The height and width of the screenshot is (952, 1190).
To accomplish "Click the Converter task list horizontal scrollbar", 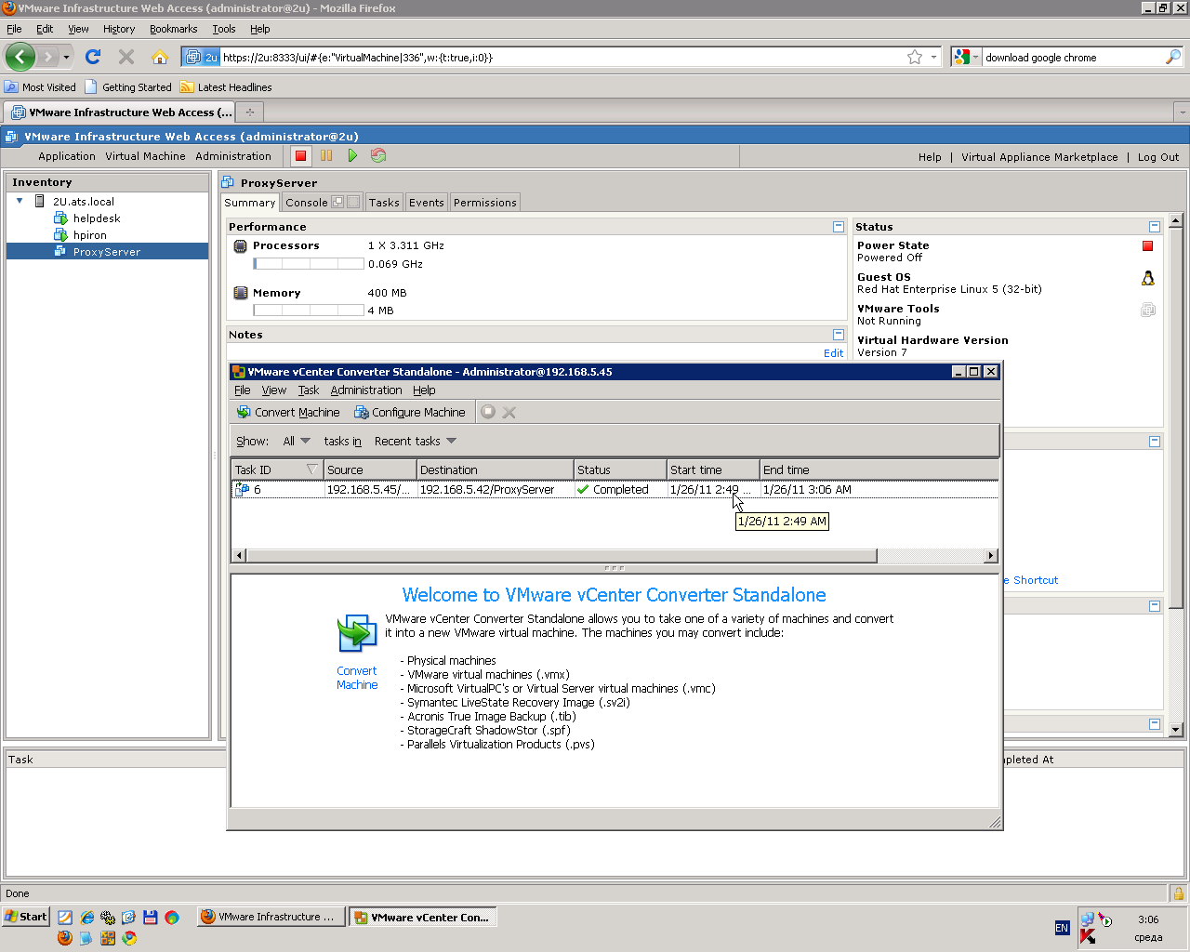I will [562, 556].
